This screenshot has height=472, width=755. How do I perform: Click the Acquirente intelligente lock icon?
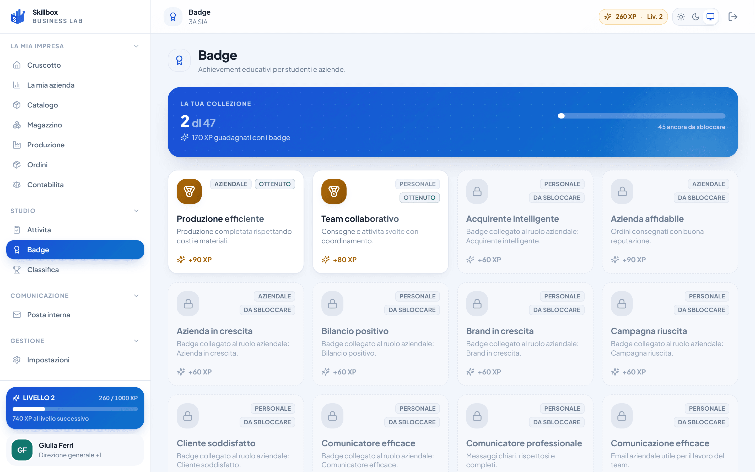(x=477, y=191)
